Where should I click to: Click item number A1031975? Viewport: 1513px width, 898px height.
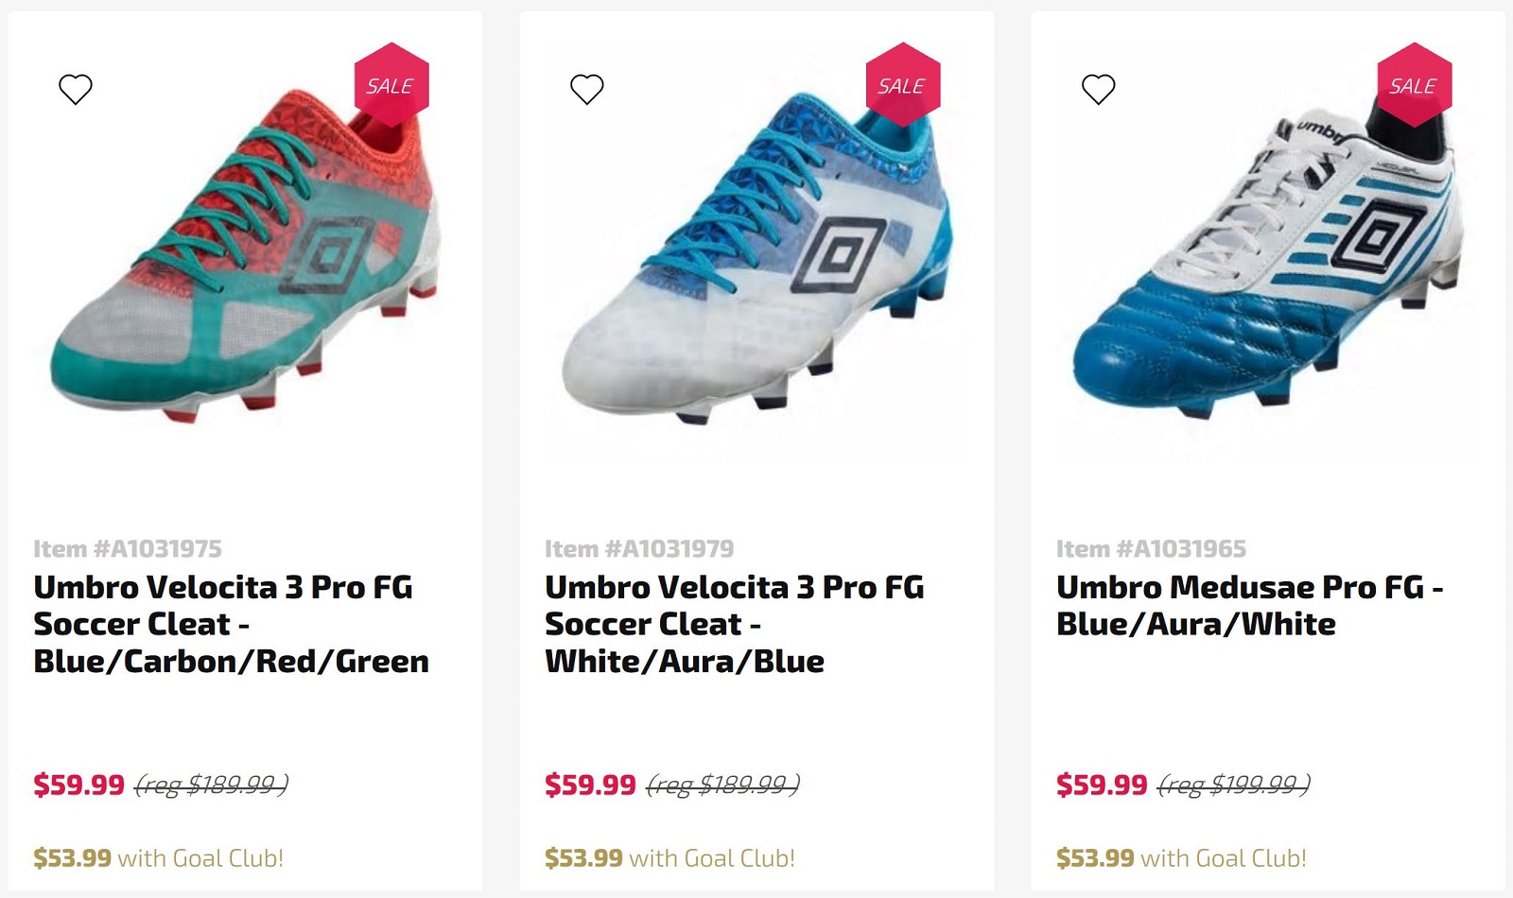(128, 548)
